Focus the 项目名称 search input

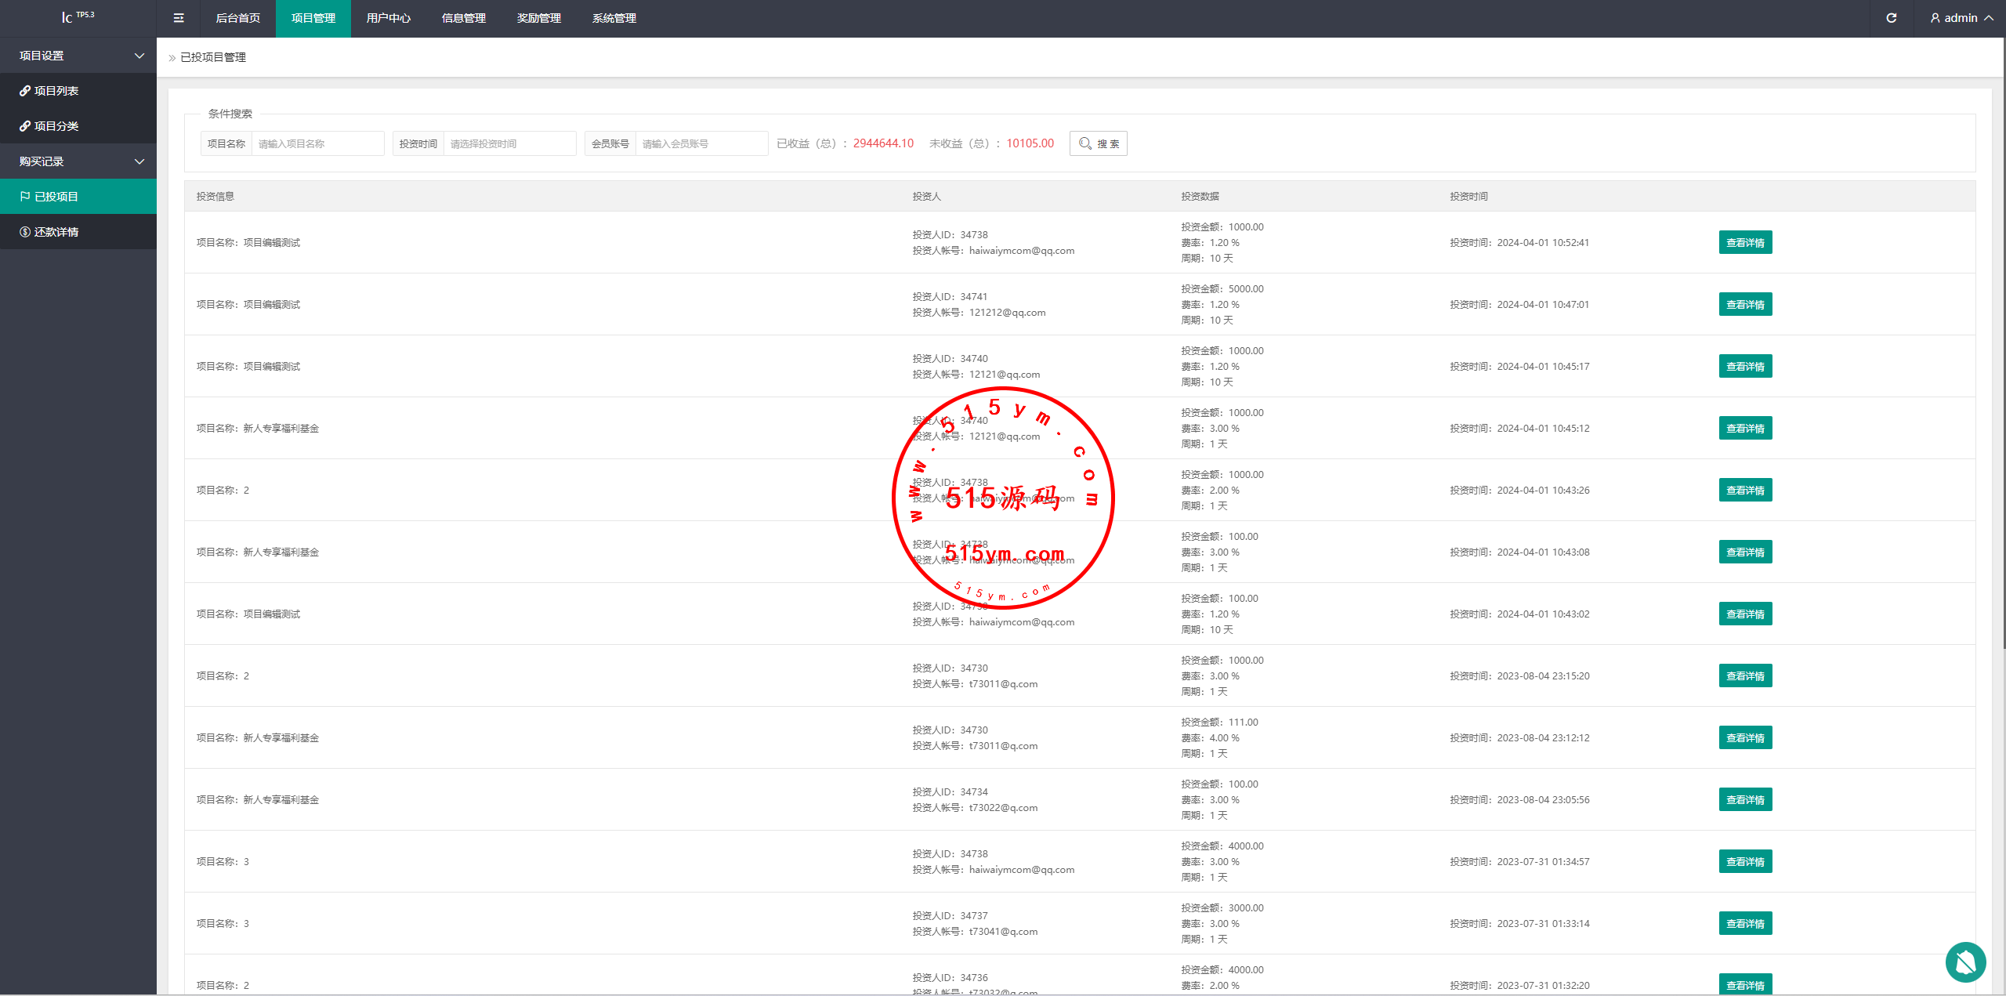(x=317, y=143)
